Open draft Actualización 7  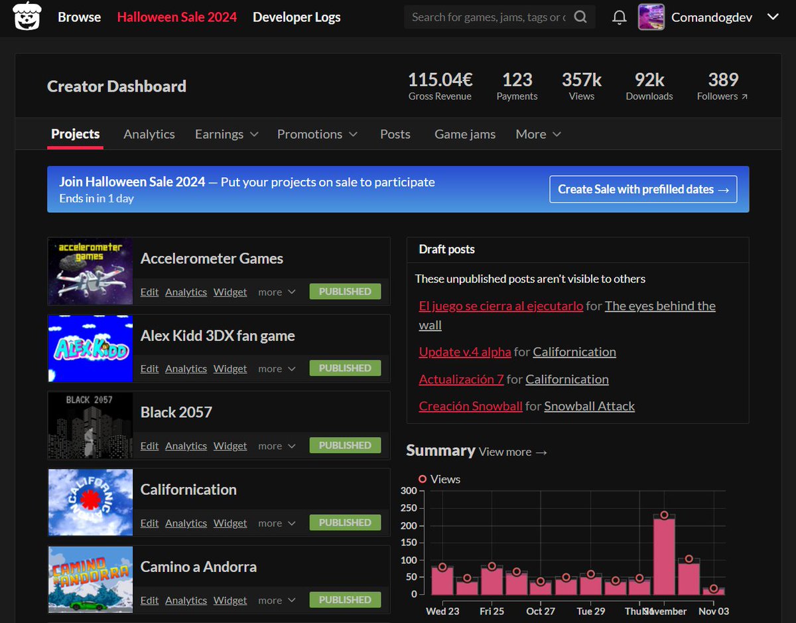(461, 379)
